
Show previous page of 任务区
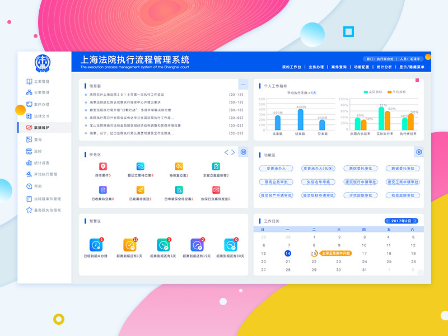pos(226,152)
